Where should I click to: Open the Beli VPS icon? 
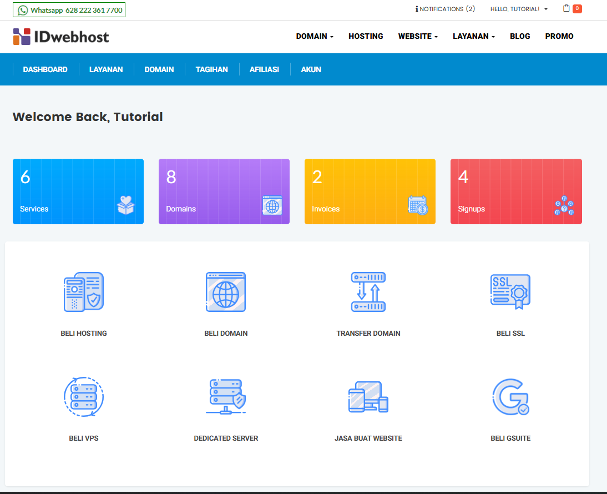coord(84,396)
